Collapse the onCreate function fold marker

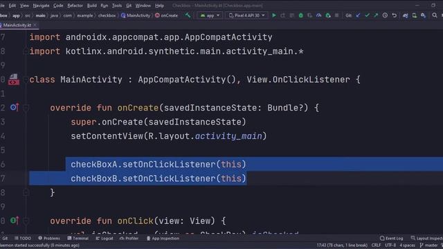[x=26, y=108]
